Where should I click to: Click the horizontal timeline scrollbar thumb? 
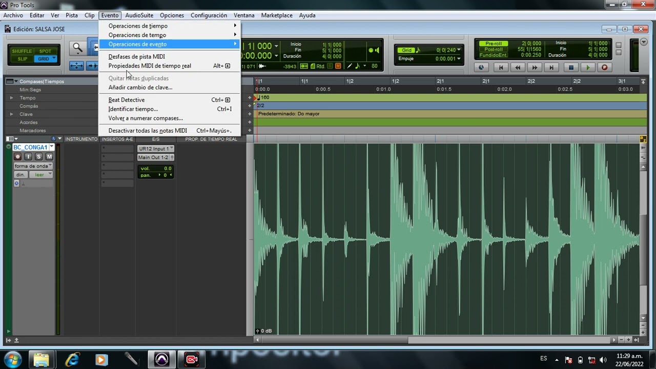click(335, 340)
